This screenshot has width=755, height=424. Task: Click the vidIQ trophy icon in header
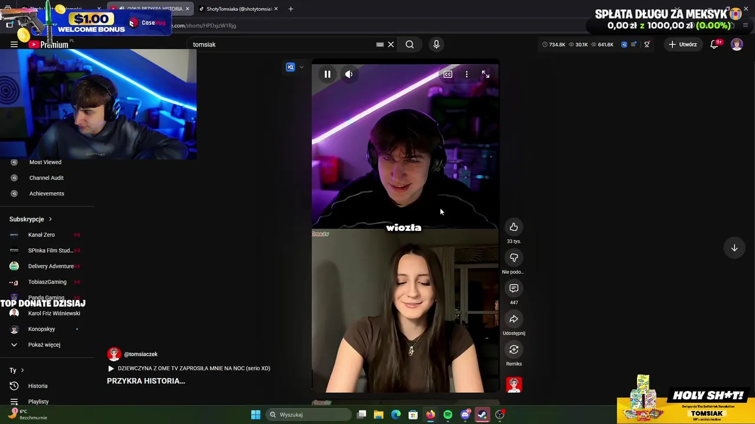(x=647, y=44)
